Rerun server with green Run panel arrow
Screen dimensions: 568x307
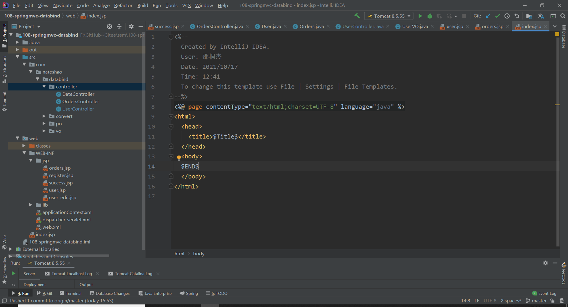pyautogui.click(x=13, y=274)
